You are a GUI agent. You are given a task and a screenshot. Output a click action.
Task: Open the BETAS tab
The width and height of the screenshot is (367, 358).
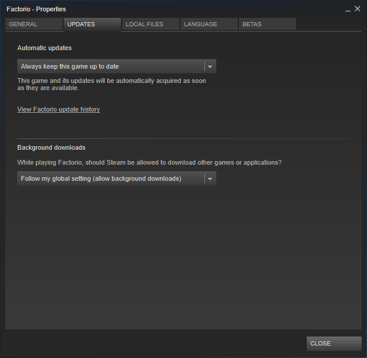268,24
